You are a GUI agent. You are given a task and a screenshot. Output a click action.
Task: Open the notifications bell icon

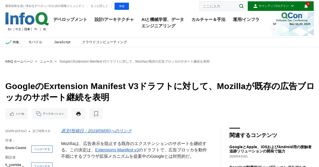point(306,6)
